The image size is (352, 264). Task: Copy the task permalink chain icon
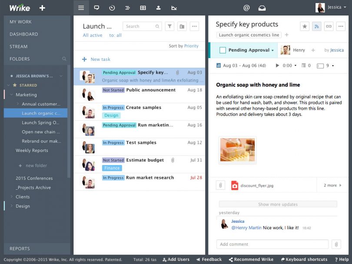[328, 26]
